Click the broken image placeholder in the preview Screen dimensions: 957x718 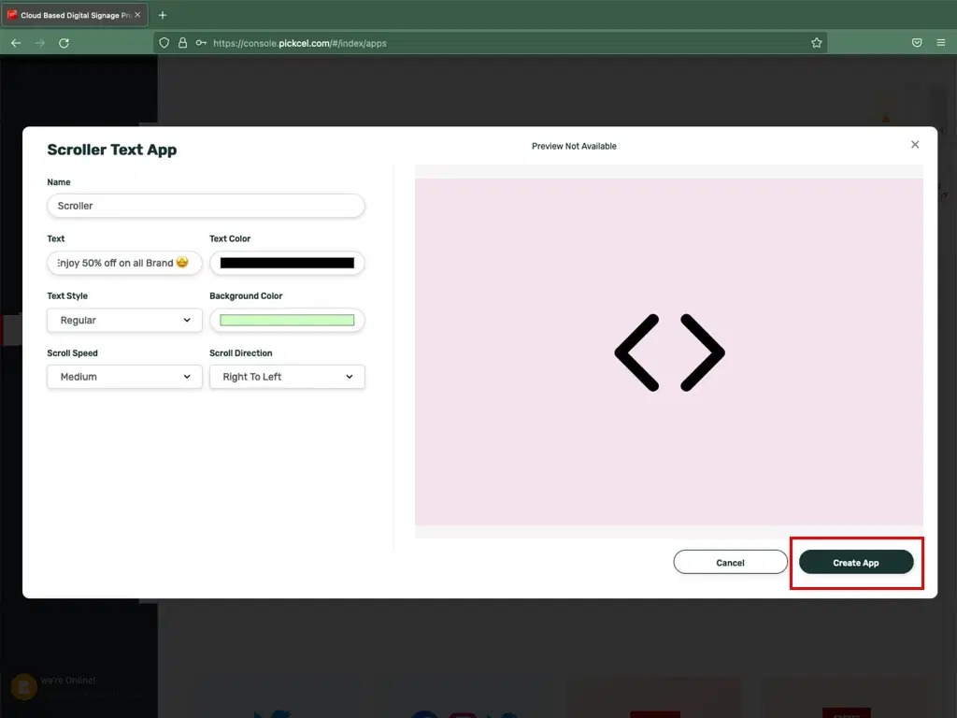669,352
